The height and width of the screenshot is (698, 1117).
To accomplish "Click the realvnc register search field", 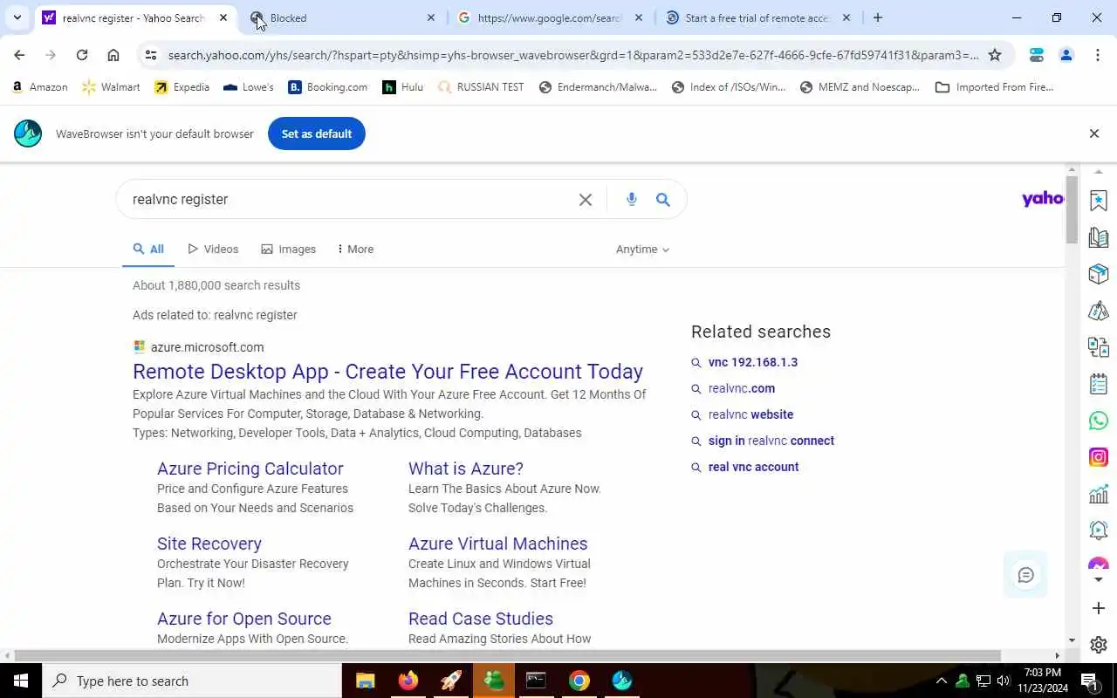I will click(x=349, y=200).
